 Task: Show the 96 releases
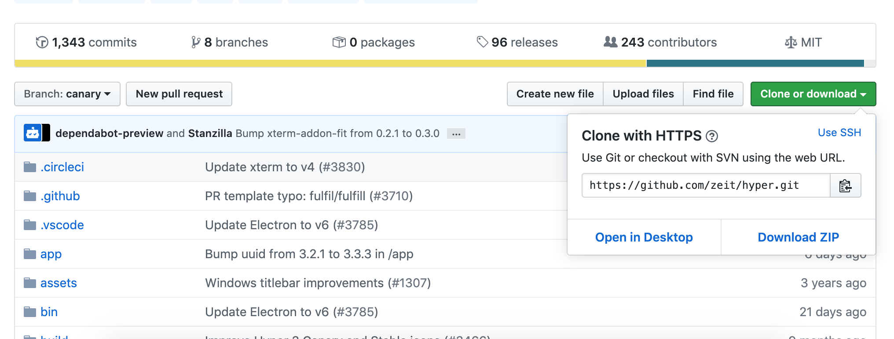coord(517,42)
